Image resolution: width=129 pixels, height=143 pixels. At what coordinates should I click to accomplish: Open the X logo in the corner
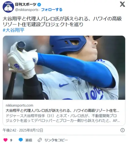click(122, 4)
